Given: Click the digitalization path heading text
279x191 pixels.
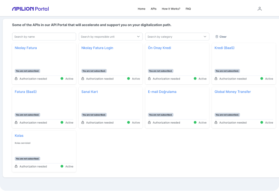Looking at the screenshot, I should [92, 25].
